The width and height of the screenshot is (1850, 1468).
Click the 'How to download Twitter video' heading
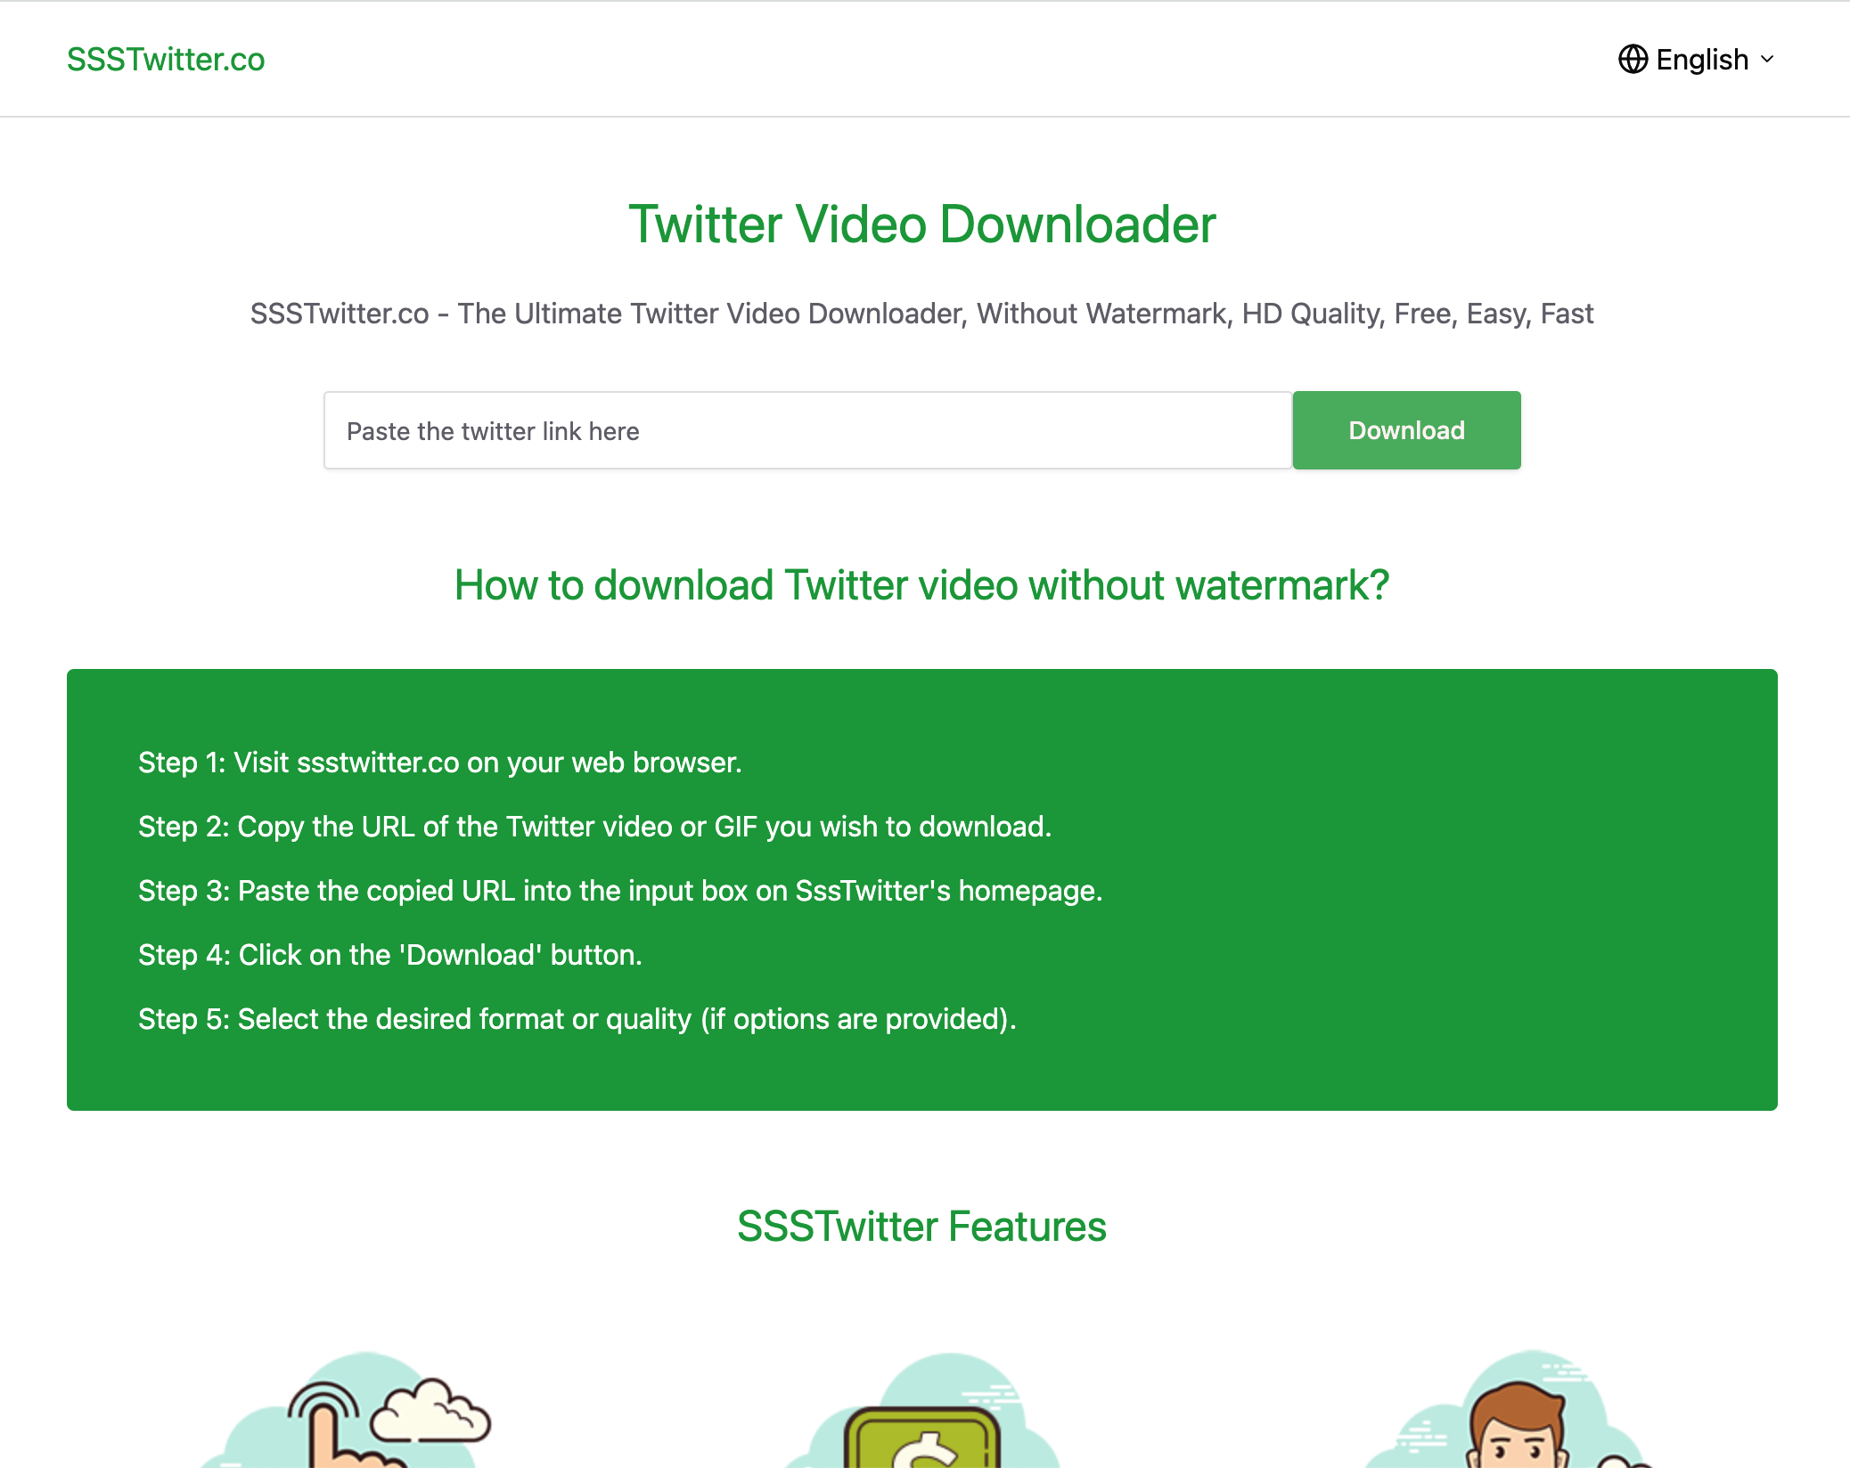click(922, 585)
